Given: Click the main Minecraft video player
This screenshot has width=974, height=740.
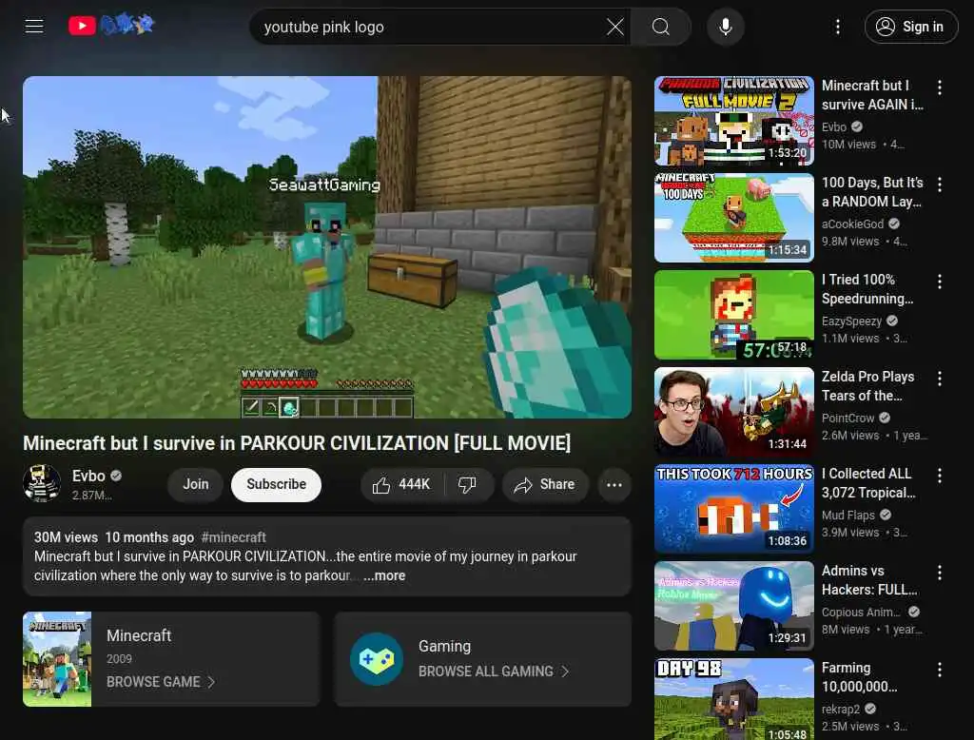Looking at the screenshot, I should 327,247.
